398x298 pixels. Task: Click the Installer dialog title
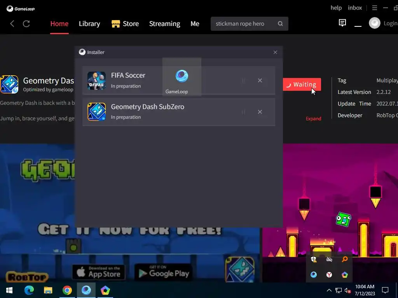[x=96, y=52]
